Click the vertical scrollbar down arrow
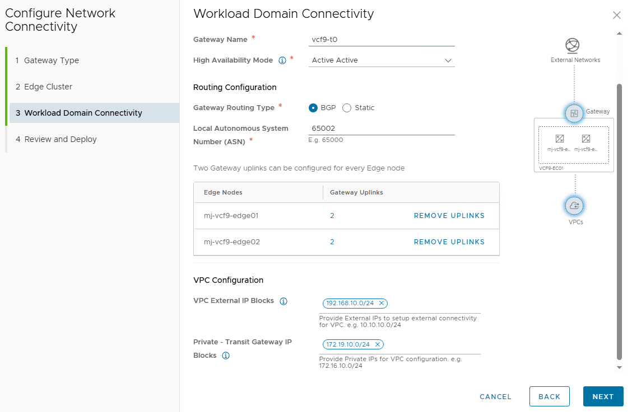The height and width of the screenshot is (412, 632). 619,367
